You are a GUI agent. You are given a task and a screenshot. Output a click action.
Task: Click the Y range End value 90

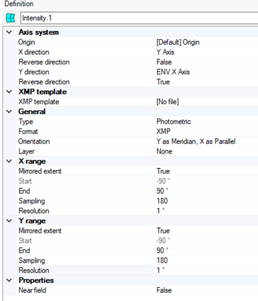pos(206,251)
